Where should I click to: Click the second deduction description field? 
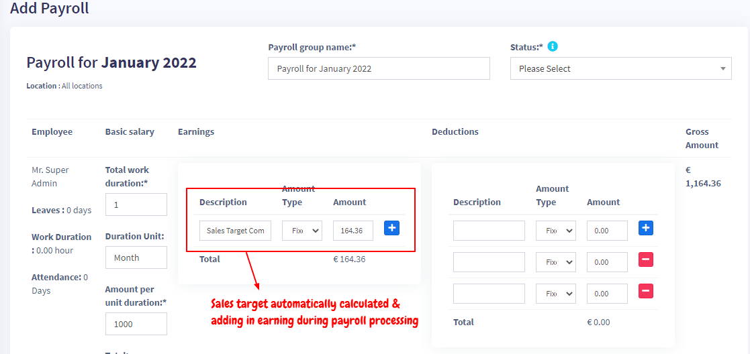click(489, 262)
